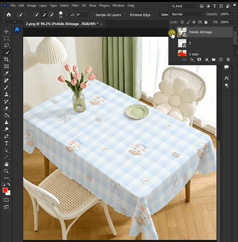238x242 pixels.
Task: Create a new fill or adjustment layer
Action: (x=206, y=60)
